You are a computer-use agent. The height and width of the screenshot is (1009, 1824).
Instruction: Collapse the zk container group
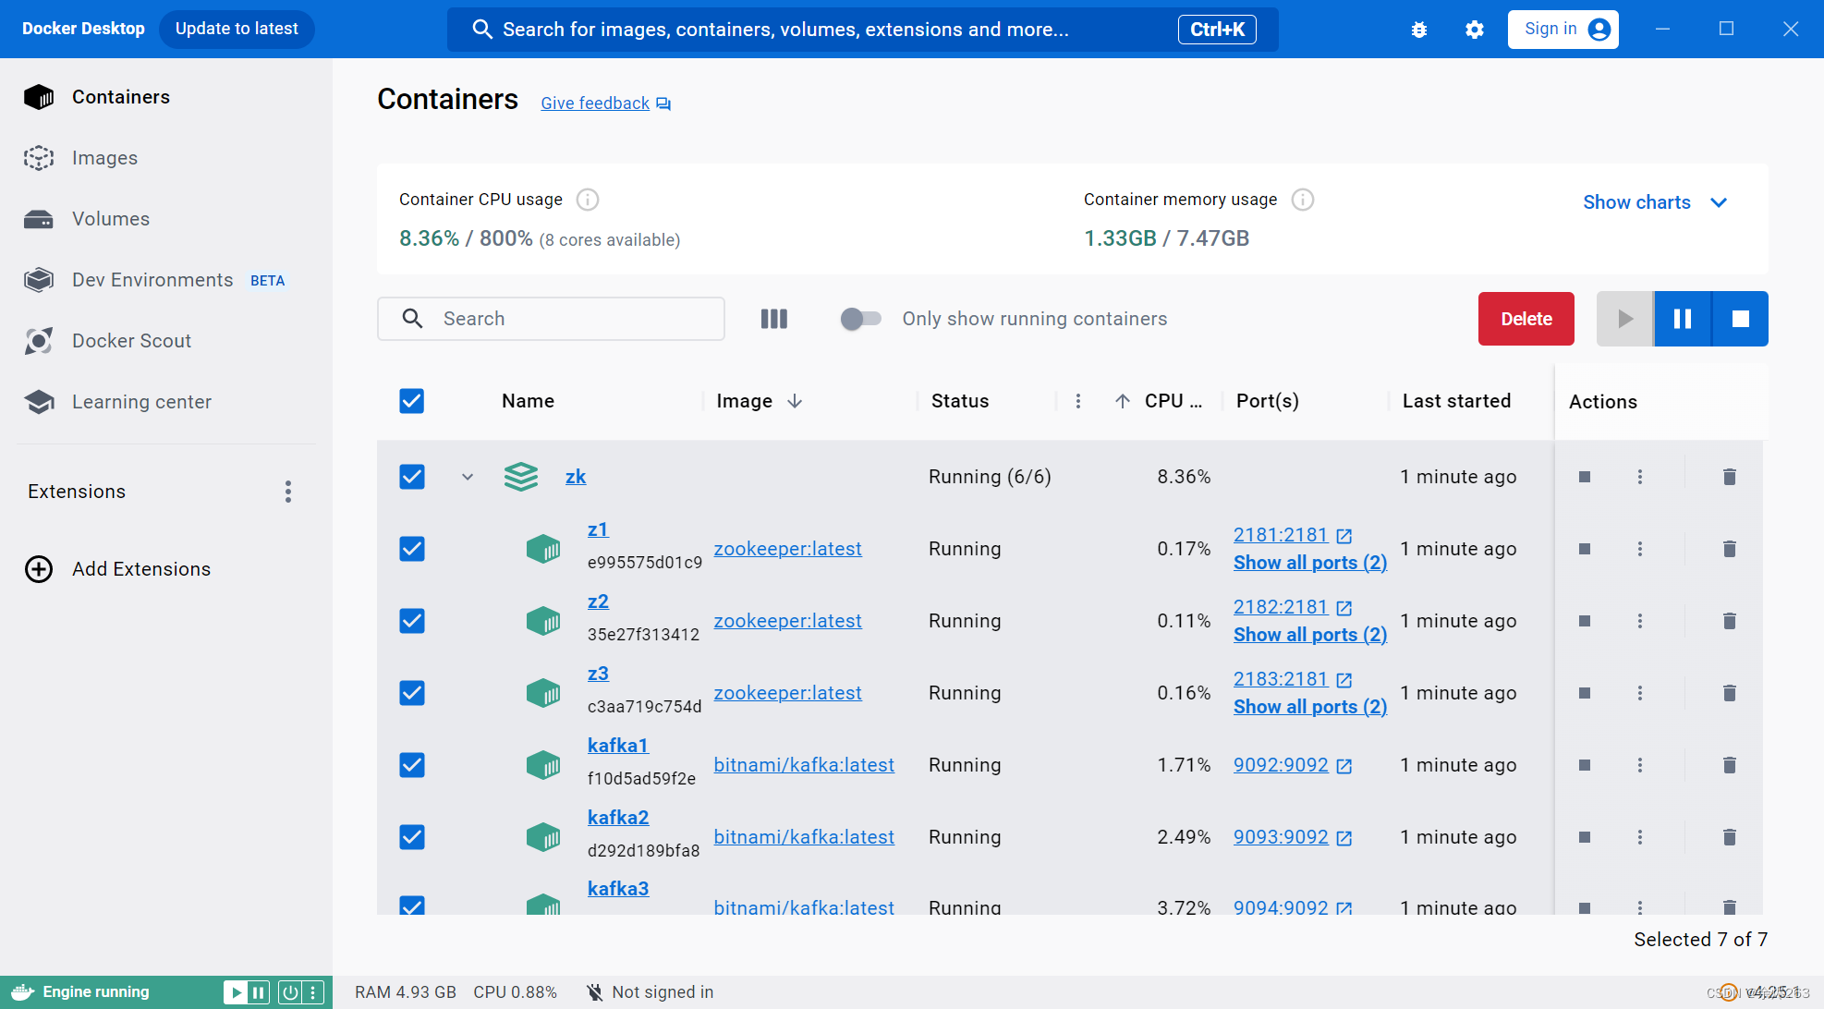tap(467, 476)
